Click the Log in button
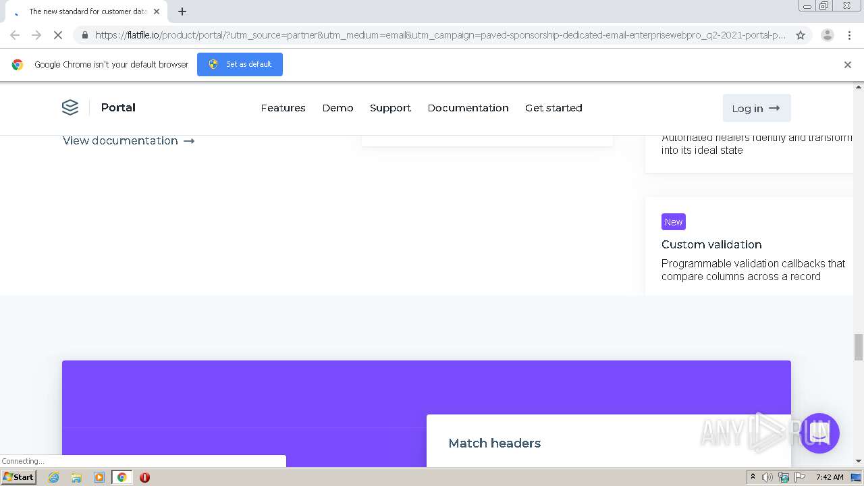The image size is (864, 486). [x=756, y=108]
